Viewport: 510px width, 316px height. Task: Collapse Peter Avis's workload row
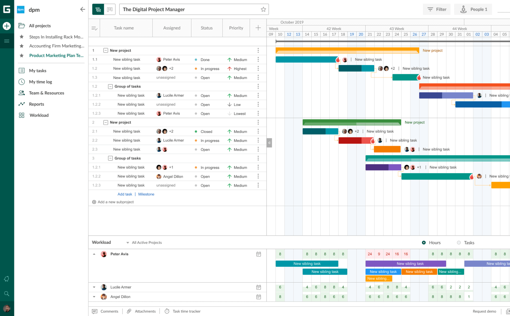point(94,254)
